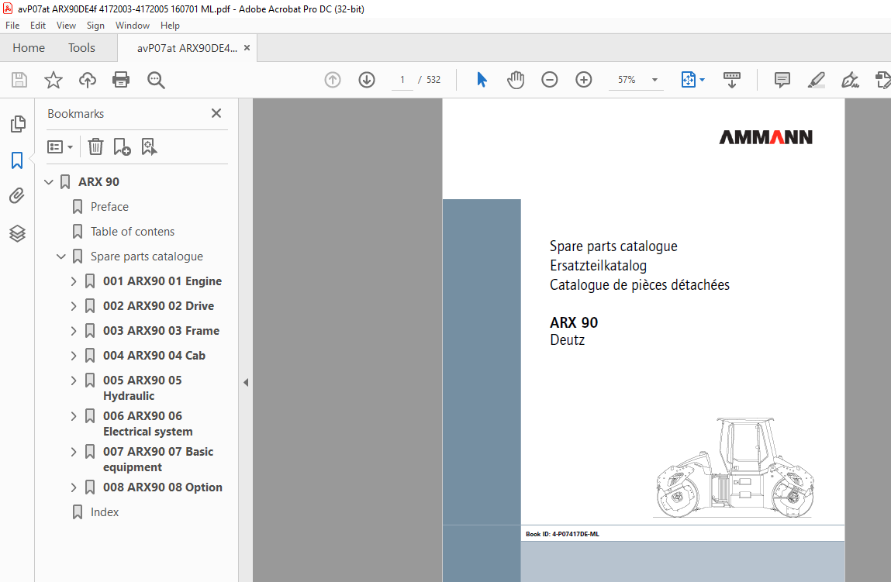Add new bookmark icon

point(123,147)
